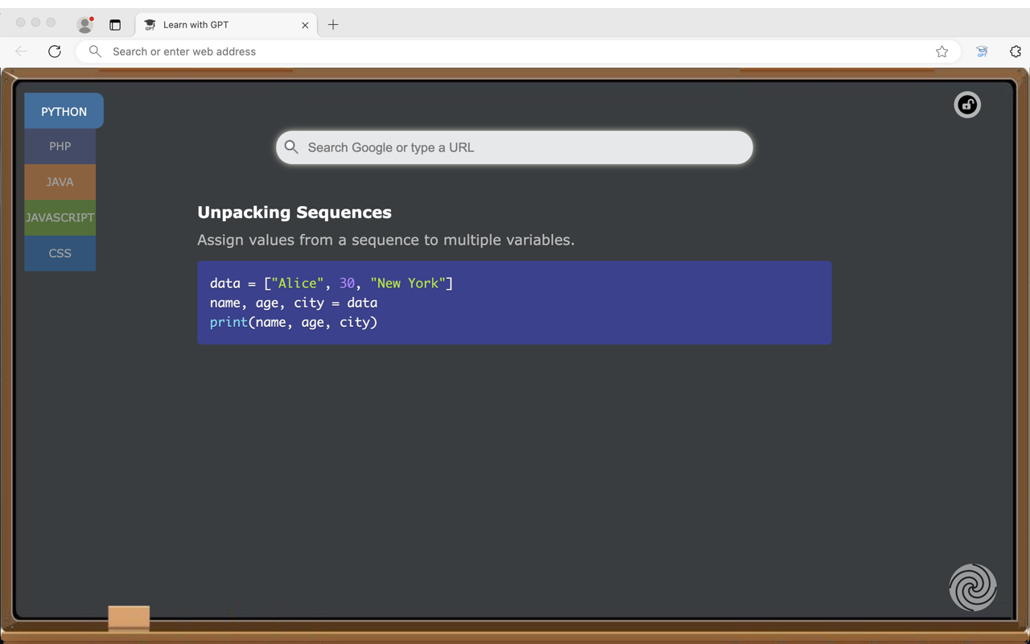The width and height of the screenshot is (1030, 644).
Task: Open the browser profile avatar
Action: (x=84, y=24)
